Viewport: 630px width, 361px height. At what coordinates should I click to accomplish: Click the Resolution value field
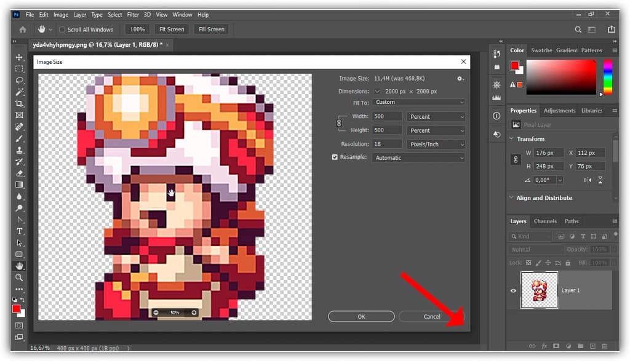(387, 144)
